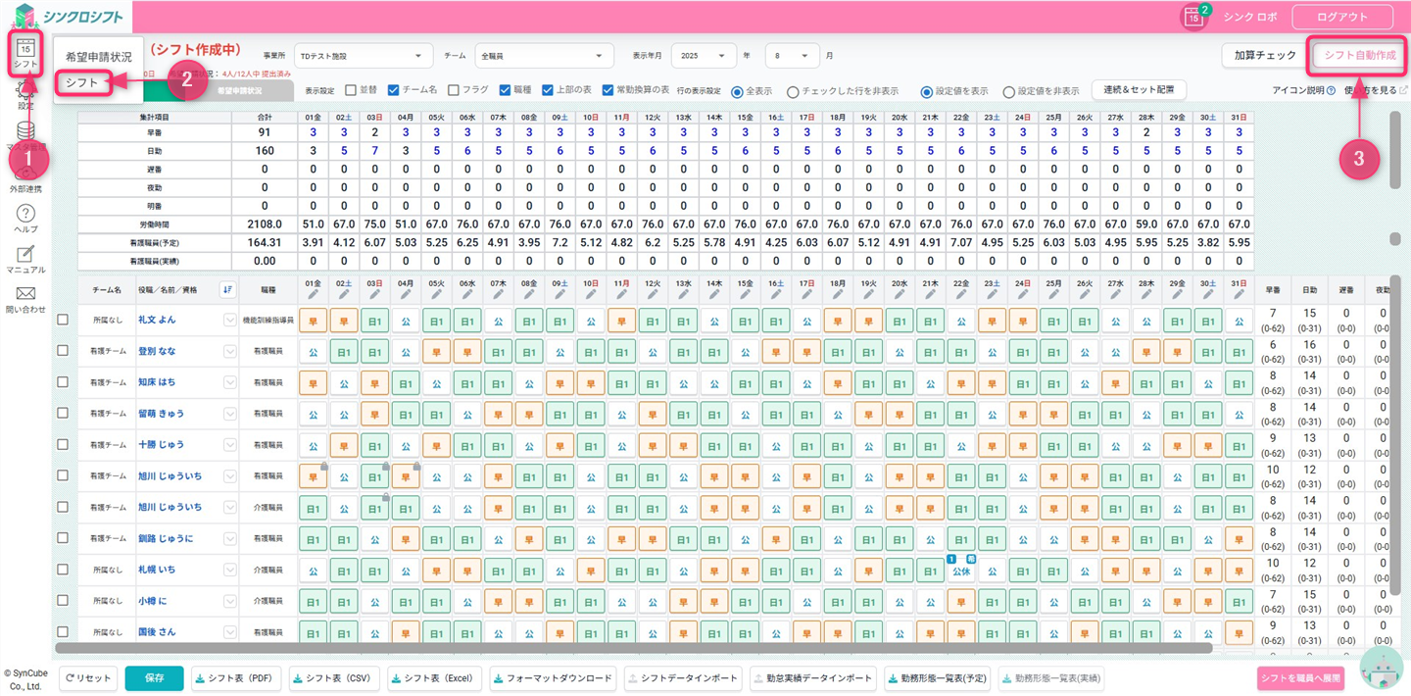
Task: Uncheck the チーム名 checkbox
Action: coord(393,90)
